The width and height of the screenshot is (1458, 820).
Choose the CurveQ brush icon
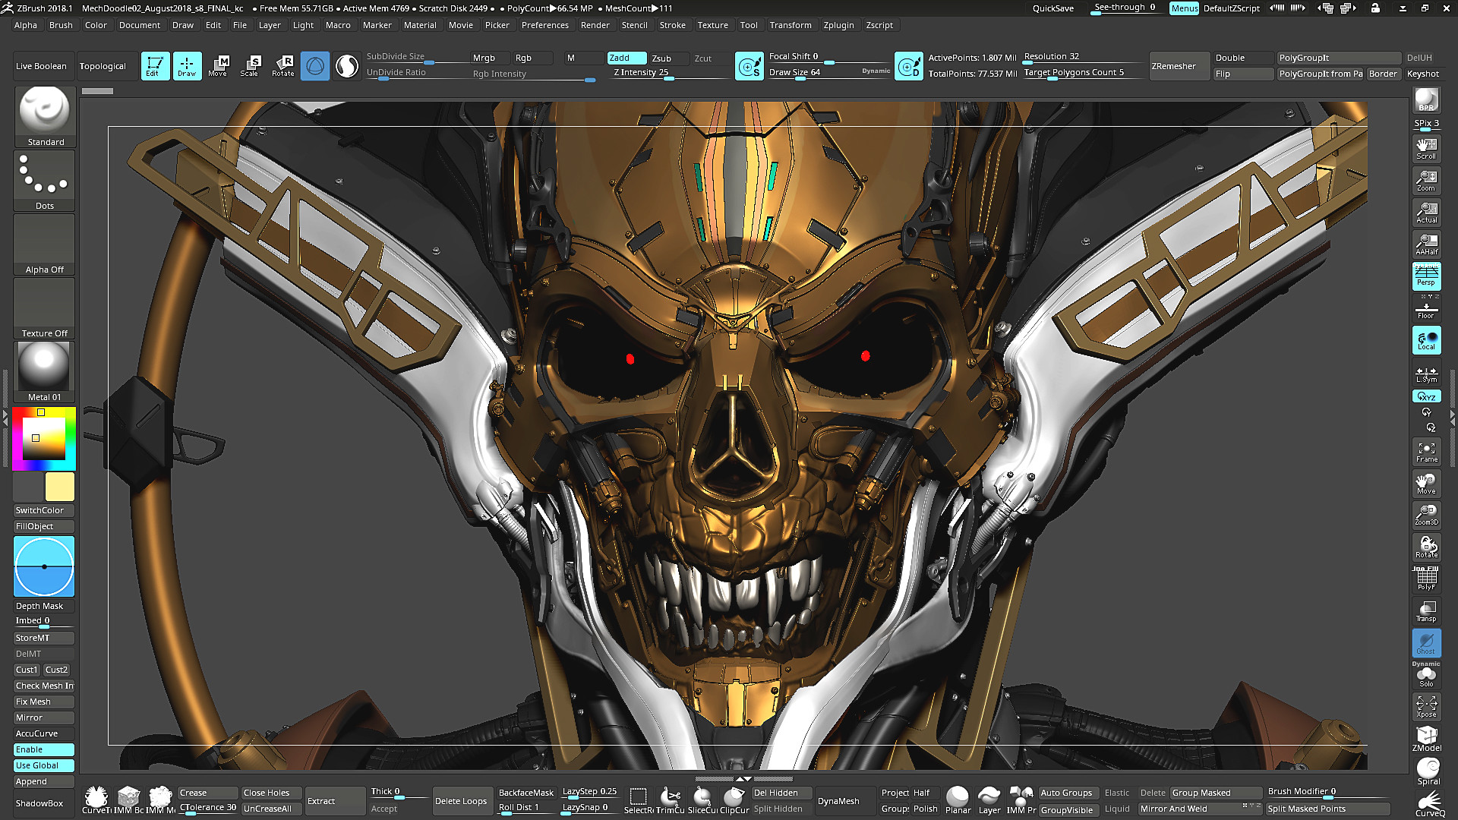pos(1429,804)
